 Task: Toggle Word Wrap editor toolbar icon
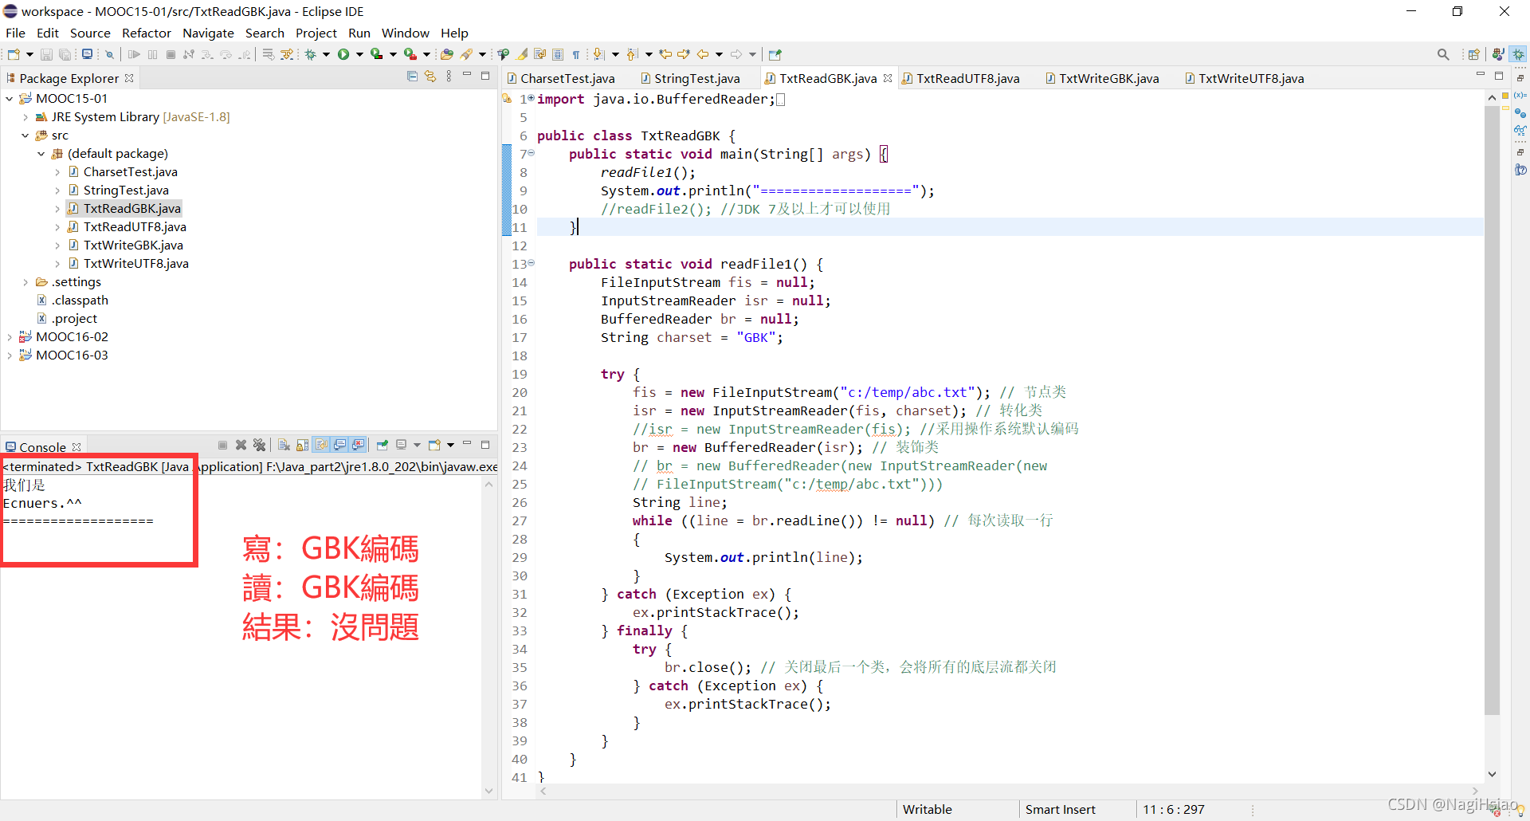[540, 54]
